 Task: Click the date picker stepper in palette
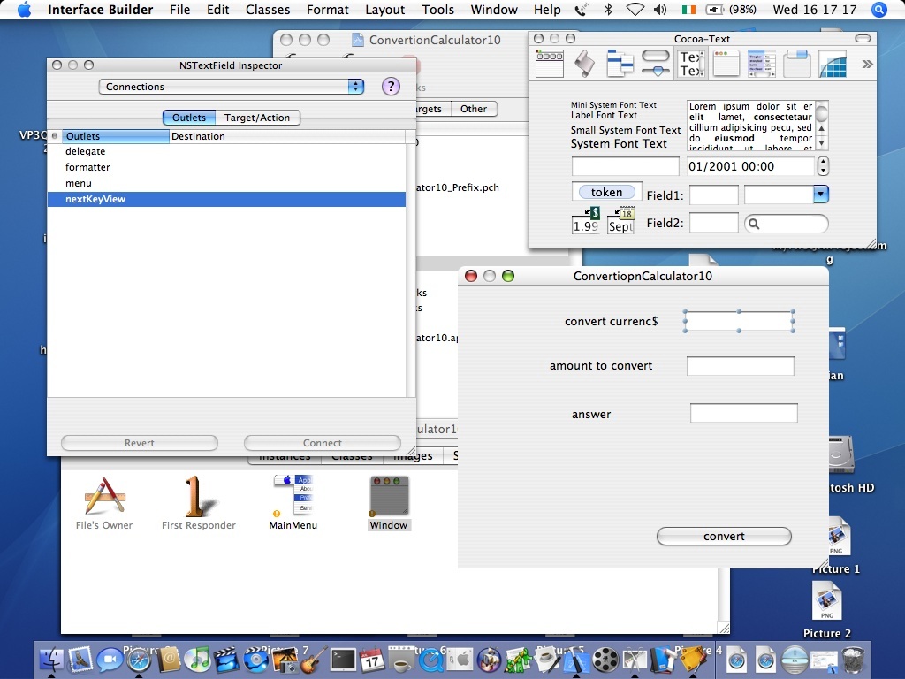tap(824, 166)
